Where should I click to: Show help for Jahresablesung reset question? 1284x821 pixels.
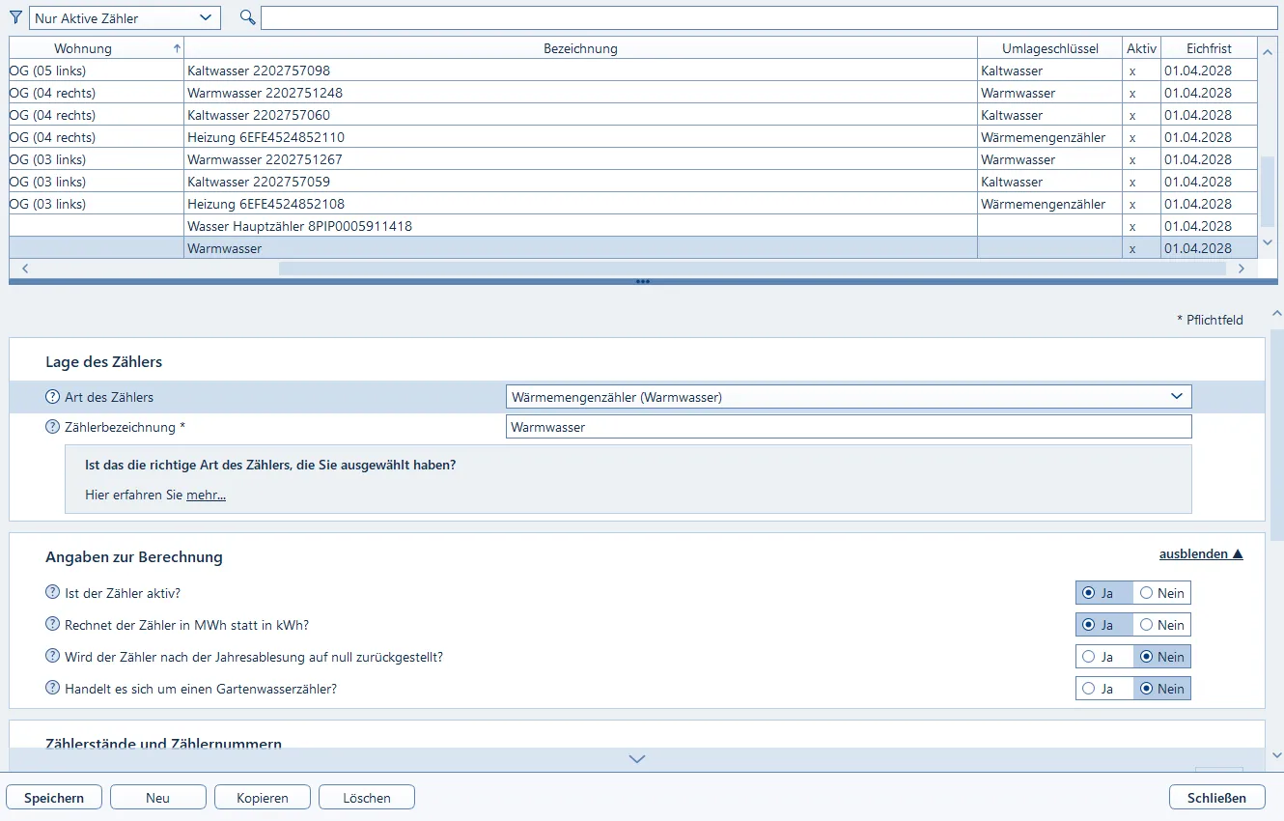coord(53,657)
